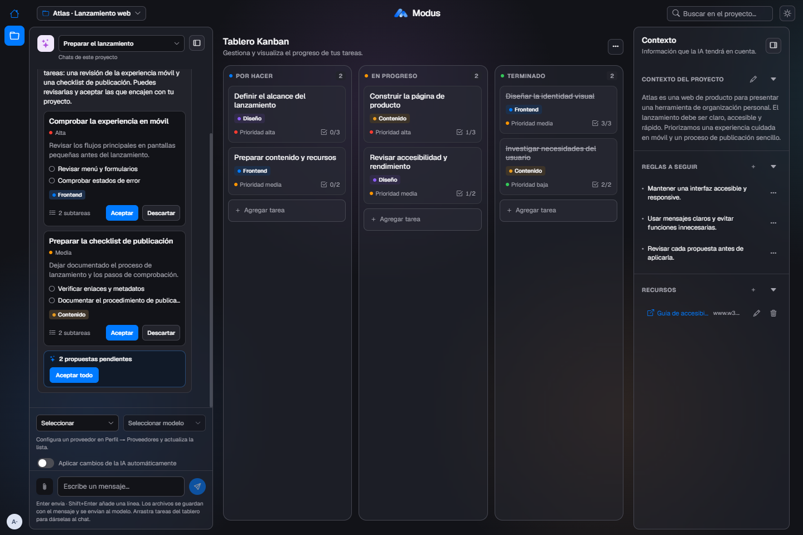Open the 'Preparar el lanzamiento' chat dropdown
803x535 pixels.
122,43
